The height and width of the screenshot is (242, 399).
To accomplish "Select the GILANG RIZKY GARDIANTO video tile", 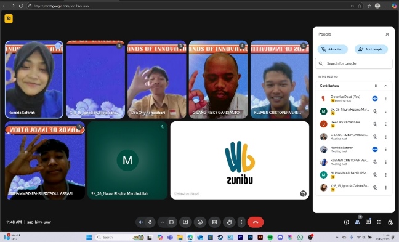I will 218,79.
